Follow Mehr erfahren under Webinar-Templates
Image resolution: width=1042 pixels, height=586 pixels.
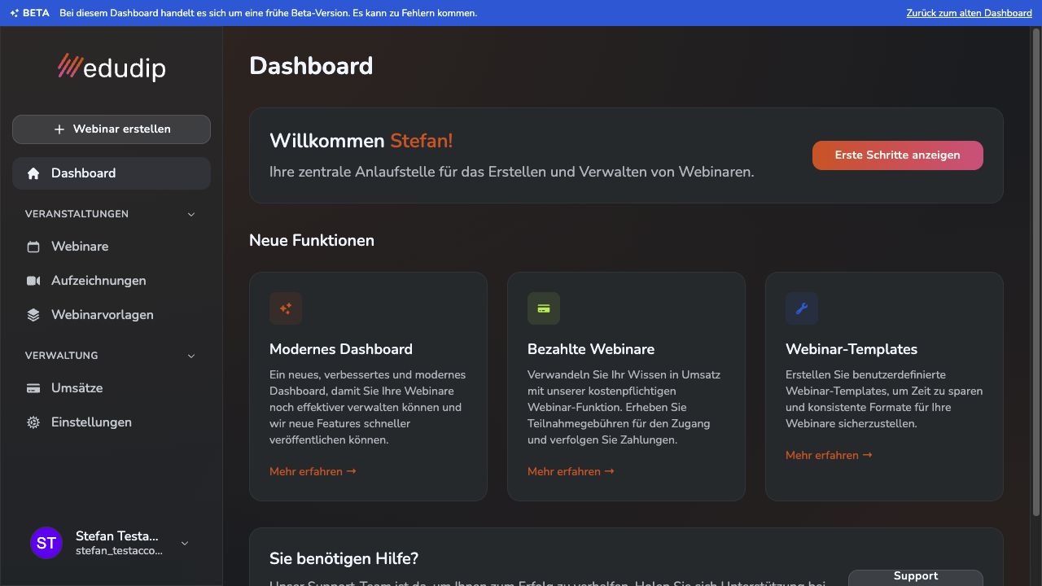[x=829, y=455]
